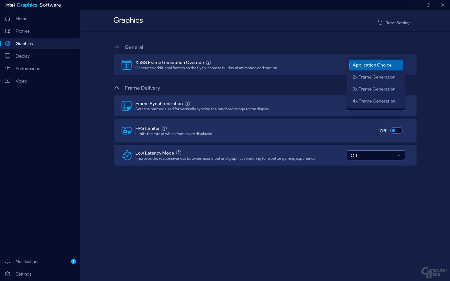Viewport: 450px width, 281px height.
Task: Click the Reset Settings button
Action: point(395,23)
